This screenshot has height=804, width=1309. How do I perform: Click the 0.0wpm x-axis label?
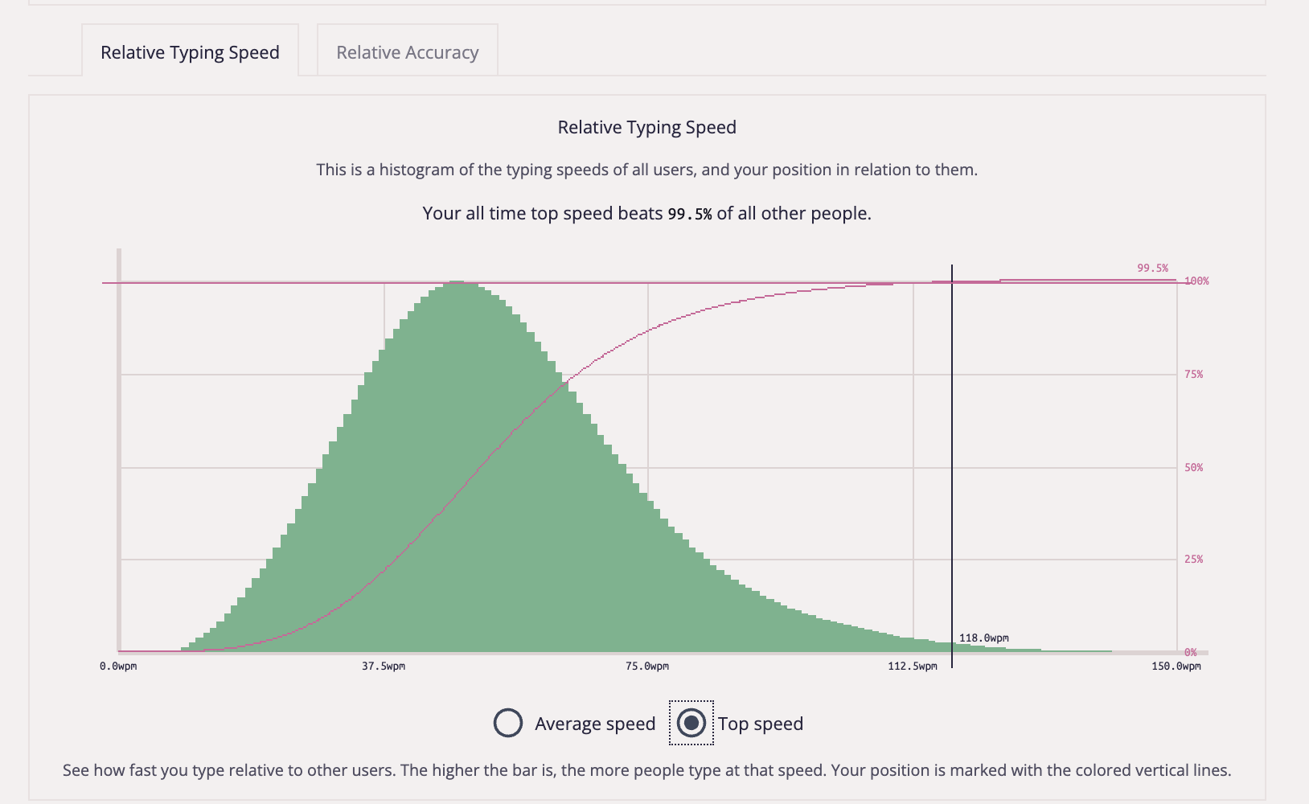coord(118,667)
